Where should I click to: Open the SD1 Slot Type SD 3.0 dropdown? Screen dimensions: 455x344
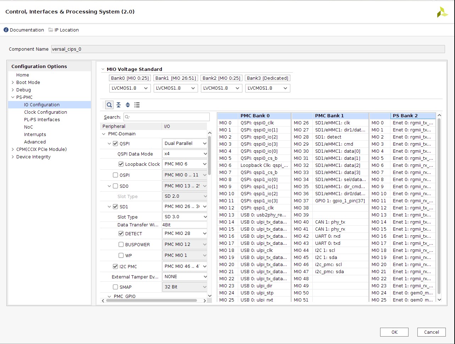(185, 217)
